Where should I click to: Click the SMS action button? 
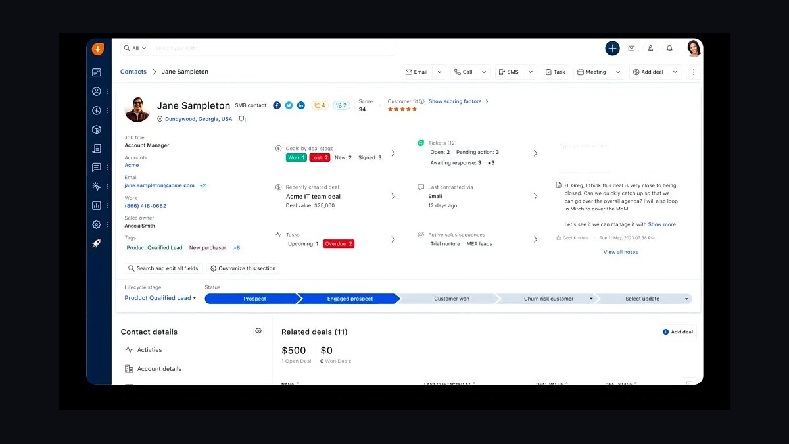tap(509, 72)
